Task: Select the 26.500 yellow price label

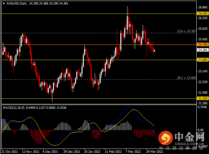Action: (x=203, y=14)
